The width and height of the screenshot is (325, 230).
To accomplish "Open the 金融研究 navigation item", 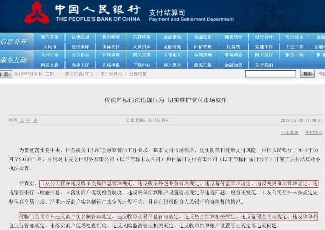I will coord(172,47).
